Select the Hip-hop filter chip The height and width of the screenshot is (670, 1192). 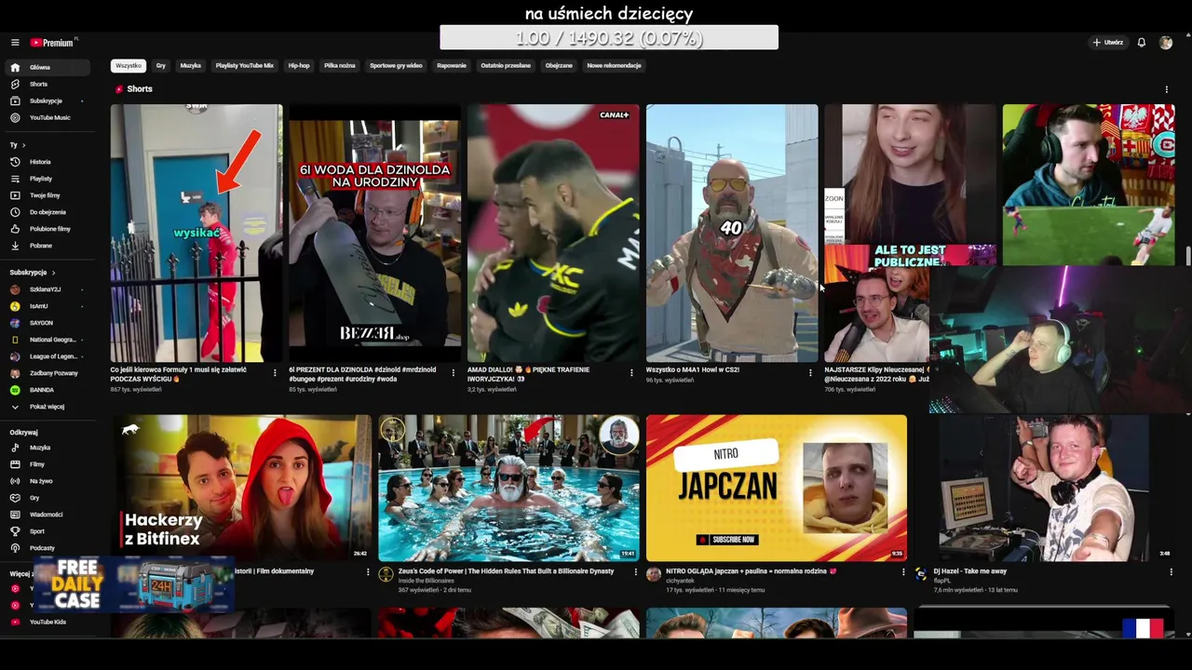tap(299, 66)
